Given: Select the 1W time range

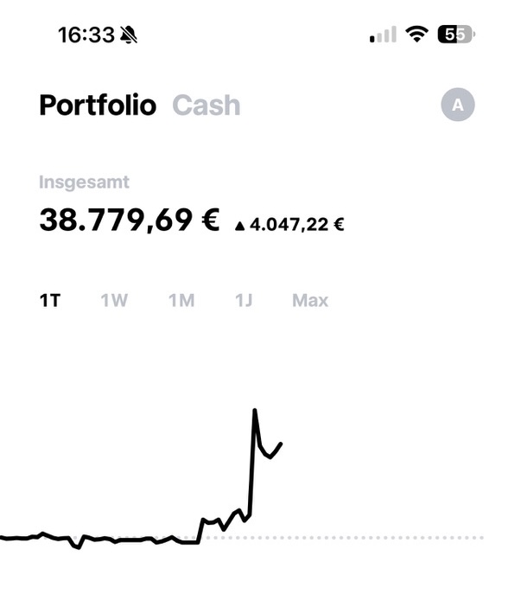Looking at the screenshot, I should [x=114, y=301].
